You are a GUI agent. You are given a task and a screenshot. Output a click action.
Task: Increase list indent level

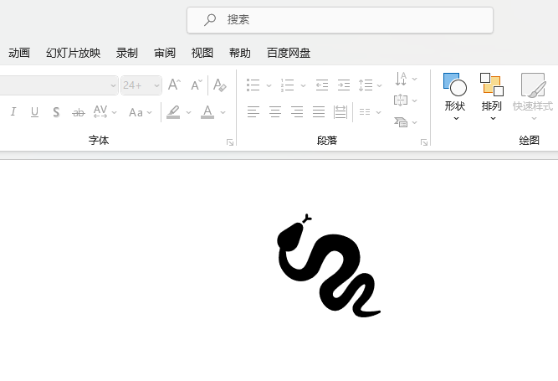(343, 85)
